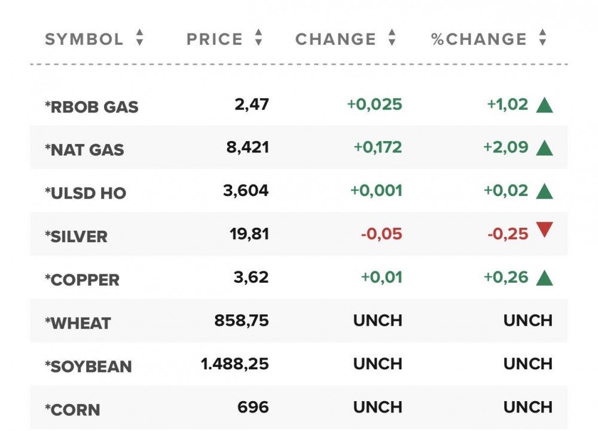
Task: Sort table by the CHANGE column arrows
Action: [x=392, y=39]
